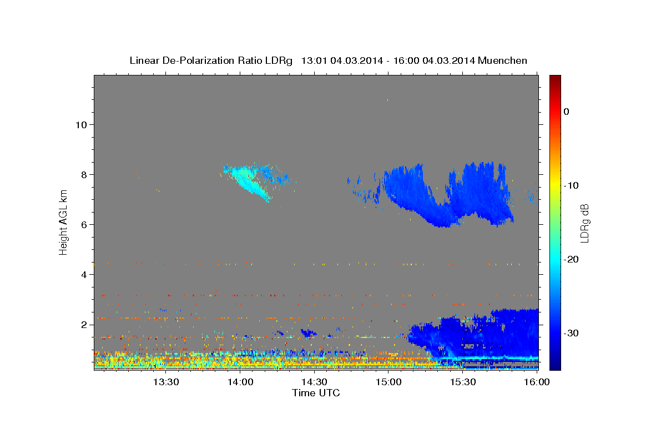
Task: Click the plot title 'Linear De-Polarization Ratio LDRg'
Action: [x=211, y=60]
